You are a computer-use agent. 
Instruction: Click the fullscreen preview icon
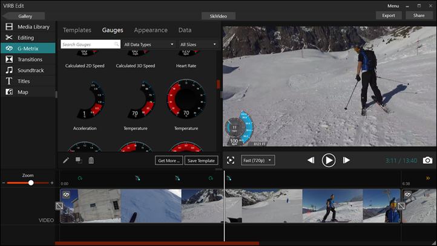pos(231,160)
